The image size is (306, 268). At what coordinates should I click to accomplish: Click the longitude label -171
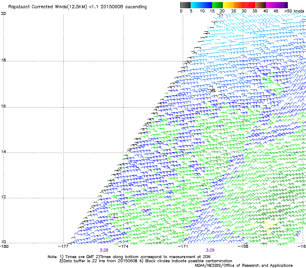[x=183, y=247]
